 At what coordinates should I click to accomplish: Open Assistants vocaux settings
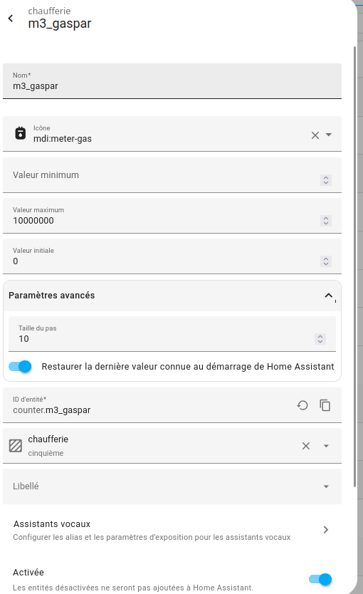click(x=172, y=531)
